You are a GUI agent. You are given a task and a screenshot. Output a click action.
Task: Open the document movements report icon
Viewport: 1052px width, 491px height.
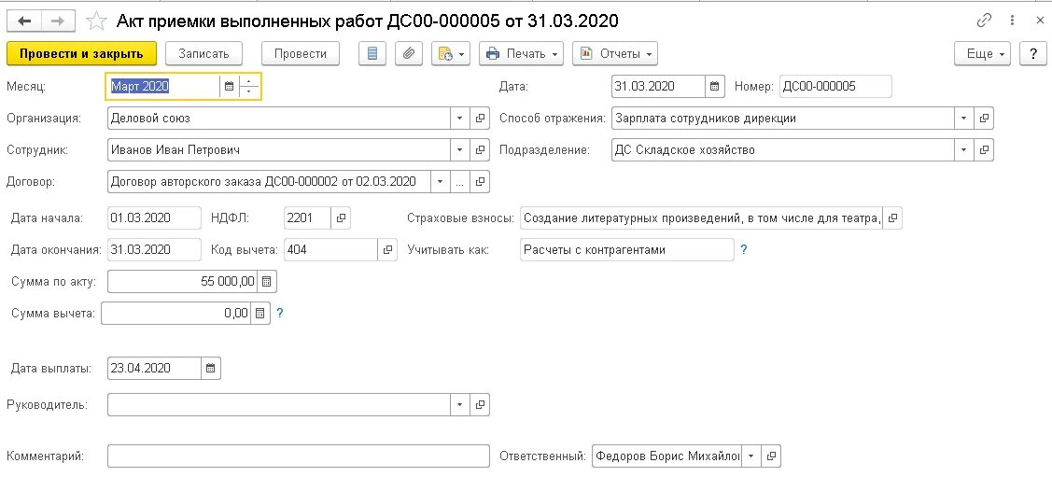click(372, 54)
